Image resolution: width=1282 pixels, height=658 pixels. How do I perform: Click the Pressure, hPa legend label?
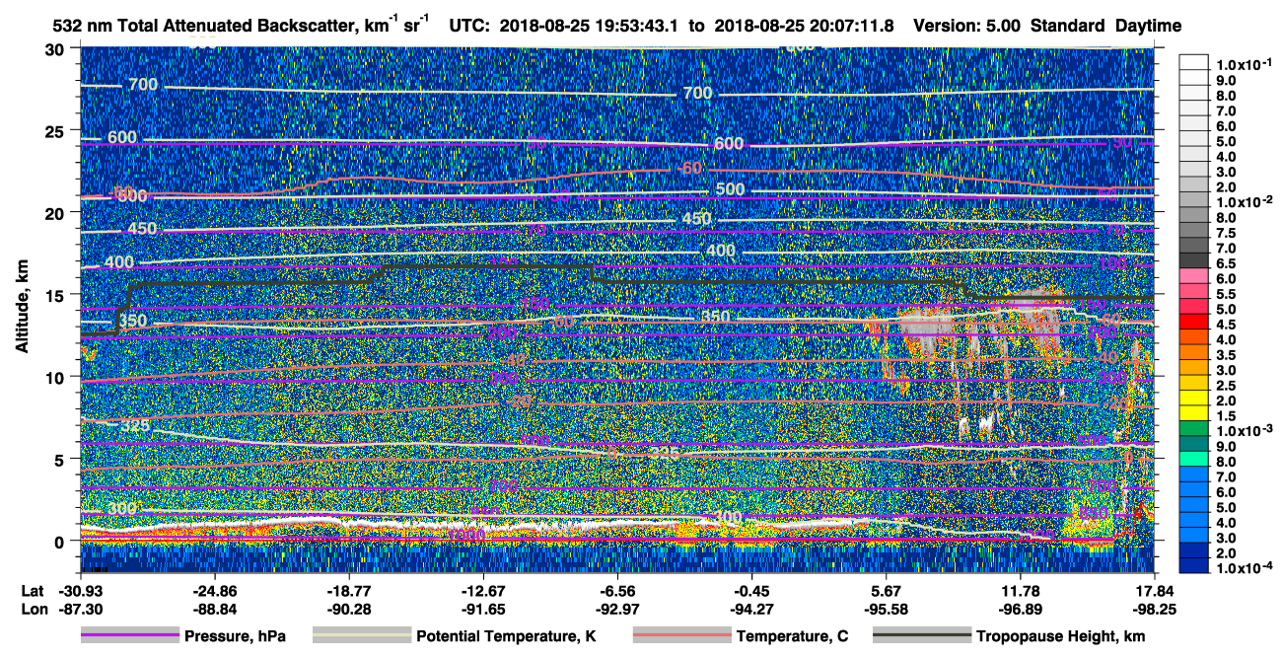tap(235, 636)
